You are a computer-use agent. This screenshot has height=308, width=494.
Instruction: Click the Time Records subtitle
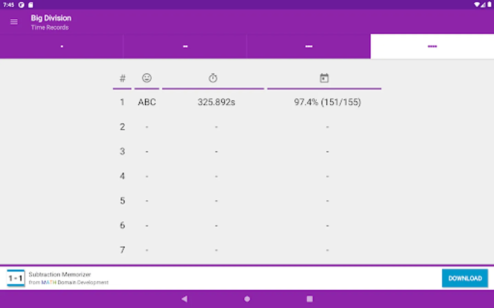(50, 27)
